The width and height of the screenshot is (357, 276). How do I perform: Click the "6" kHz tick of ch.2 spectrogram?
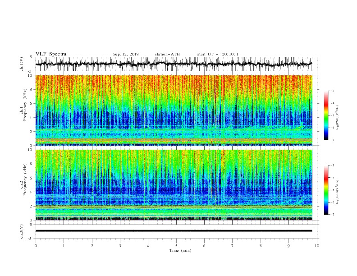pos(32,178)
